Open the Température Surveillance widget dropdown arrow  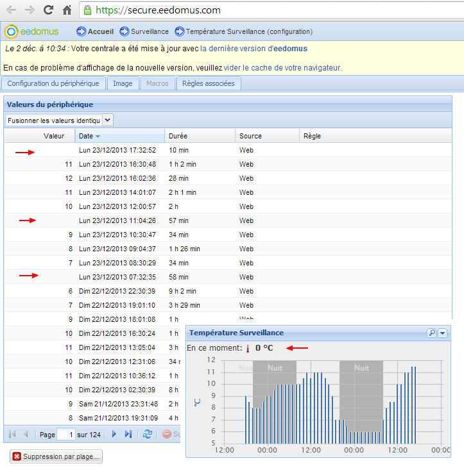[442, 333]
